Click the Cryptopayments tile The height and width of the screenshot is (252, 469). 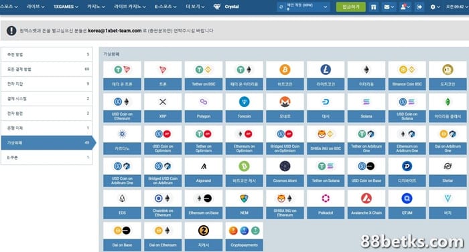[244, 237]
